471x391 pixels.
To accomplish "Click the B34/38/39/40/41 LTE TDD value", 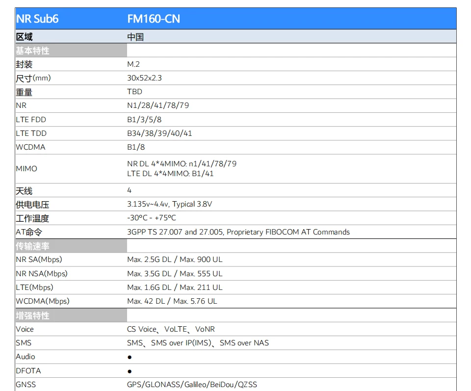I will coord(159,133).
